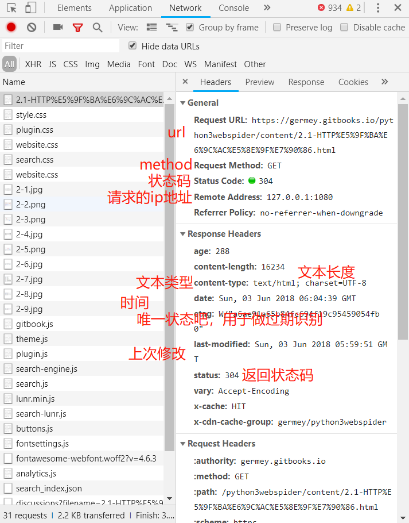Viewport: 409px width, 523px height.
Task: Click the headers pane scrollbar thumb
Action: coord(403,221)
